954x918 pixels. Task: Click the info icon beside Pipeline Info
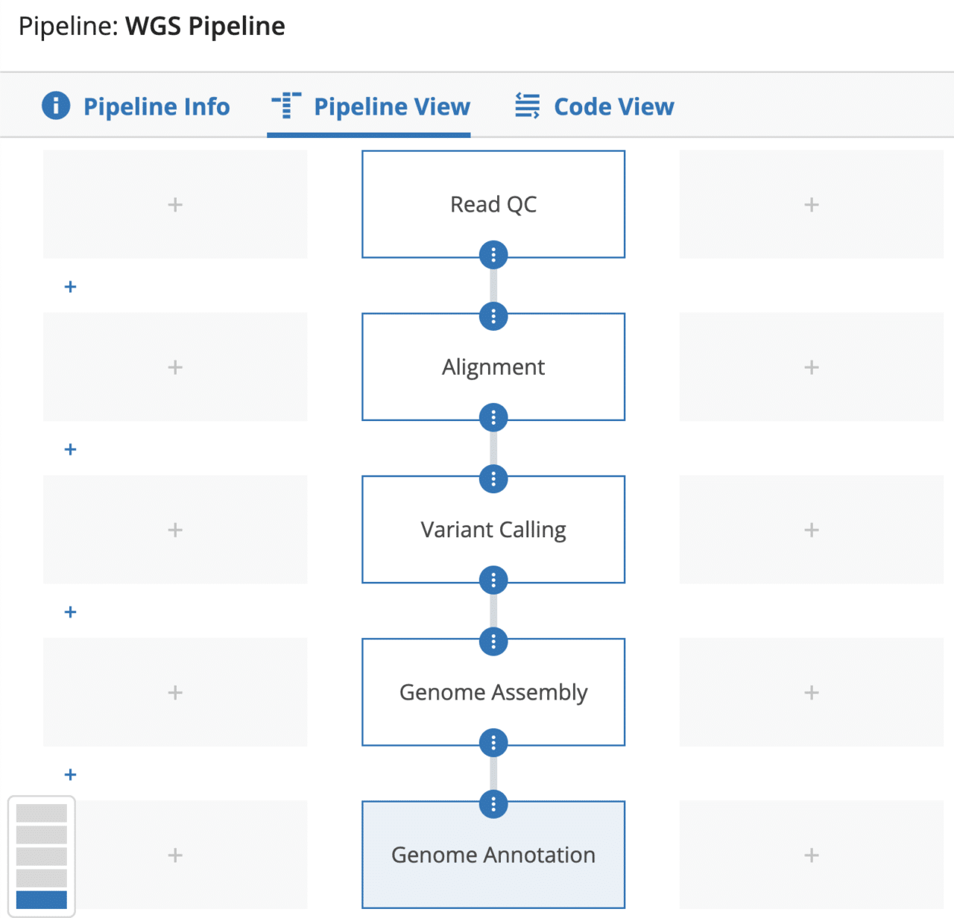(55, 106)
